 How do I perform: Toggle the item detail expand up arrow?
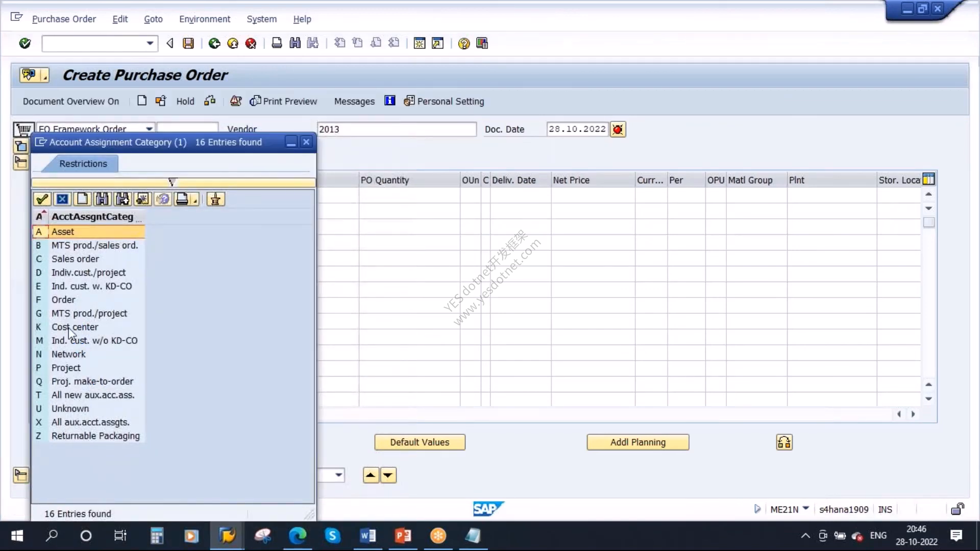371,475
